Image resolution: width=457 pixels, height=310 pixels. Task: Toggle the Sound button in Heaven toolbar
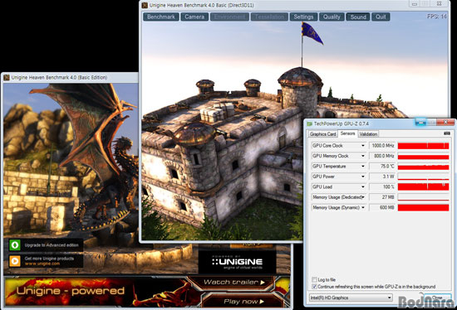point(358,17)
